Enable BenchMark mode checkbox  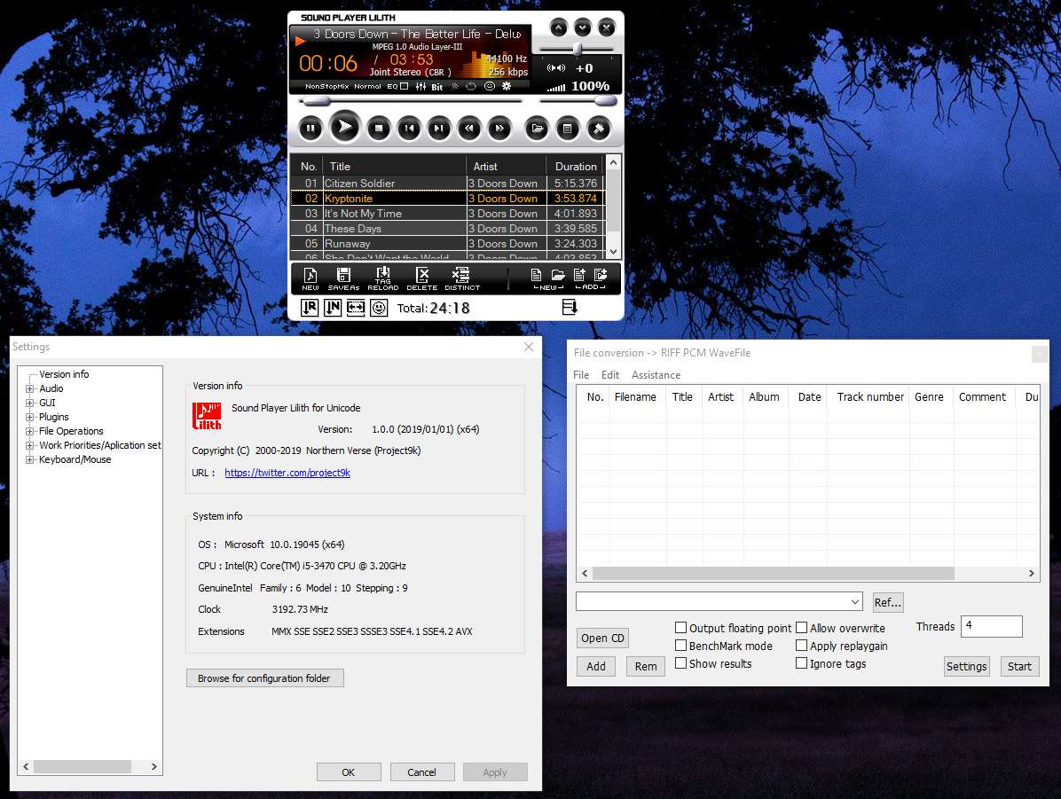(x=681, y=646)
